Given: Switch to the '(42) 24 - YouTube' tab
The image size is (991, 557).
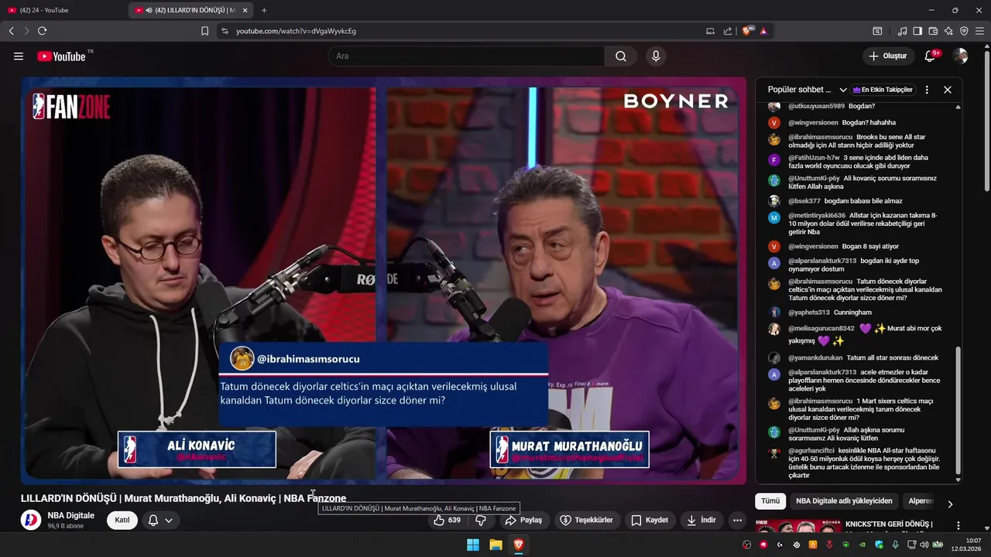Looking at the screenshot, I should click(x=63, y=10).
